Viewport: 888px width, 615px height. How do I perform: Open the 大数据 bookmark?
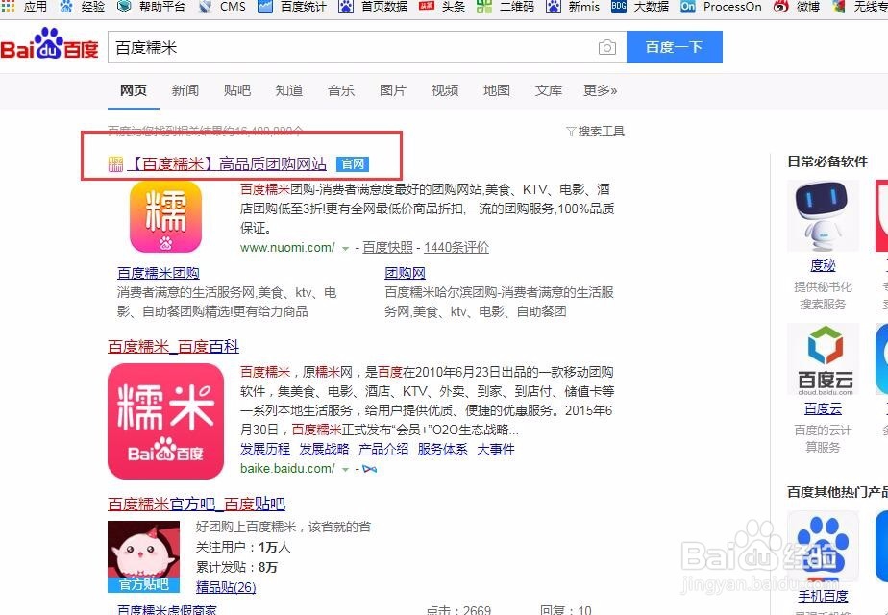pyautogui.click(x=640, y=6)
